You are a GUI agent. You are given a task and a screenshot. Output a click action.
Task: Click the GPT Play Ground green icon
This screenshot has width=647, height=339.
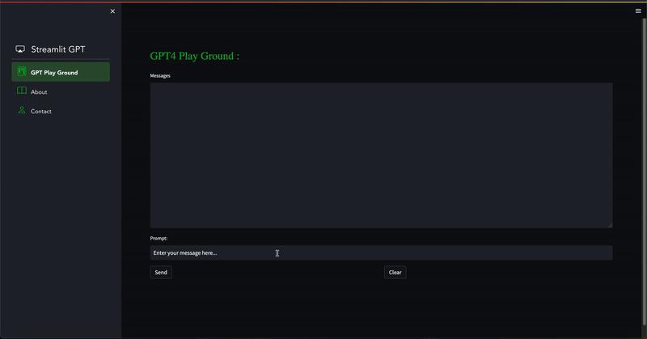coord(22,71)
